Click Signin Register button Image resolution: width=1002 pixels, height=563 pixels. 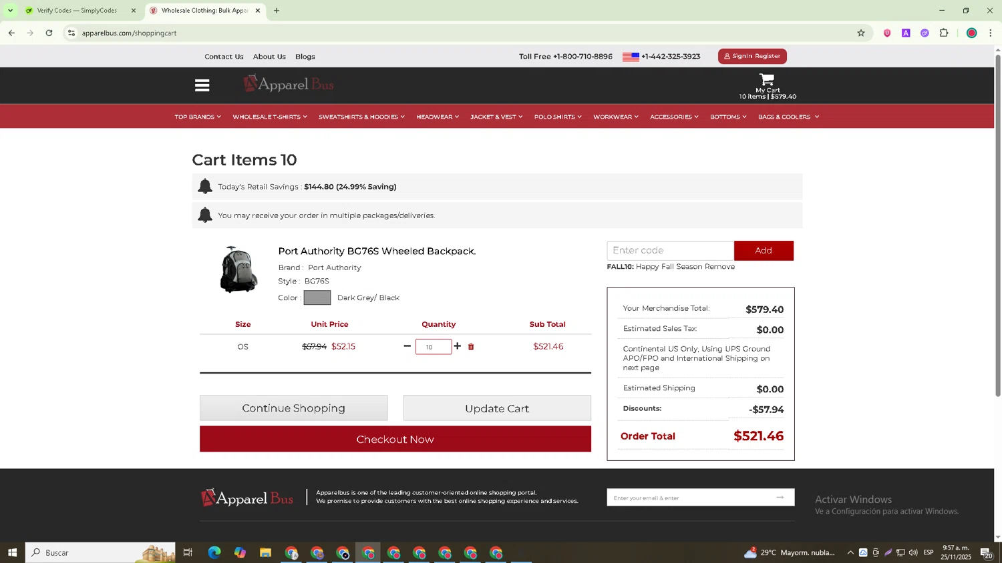752,56
